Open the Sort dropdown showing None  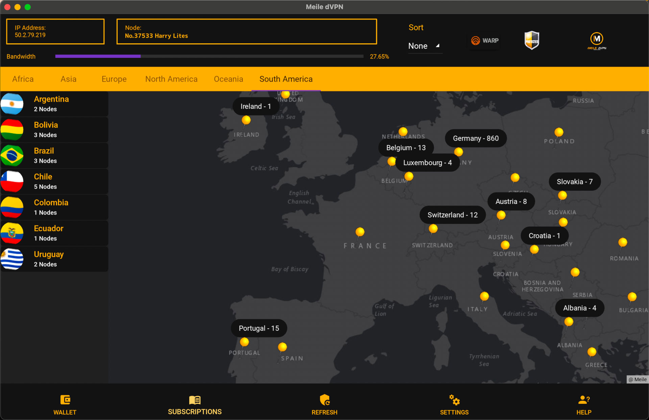424,46
